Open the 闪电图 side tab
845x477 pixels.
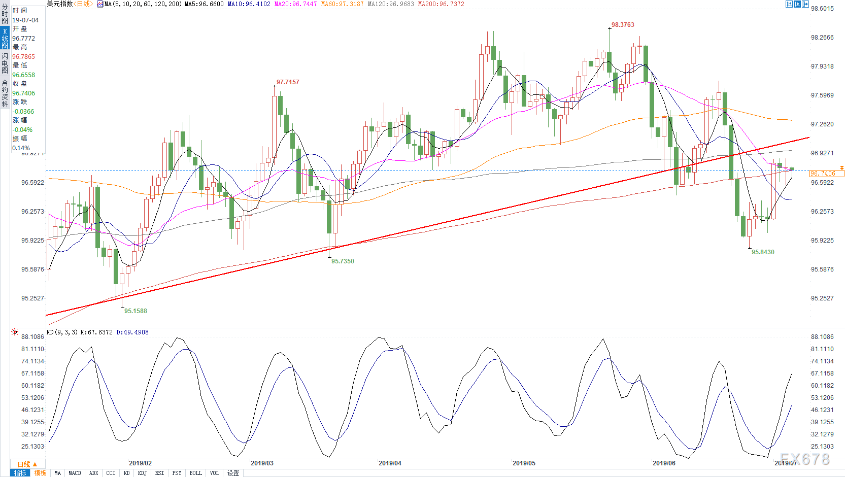(5, 63)
